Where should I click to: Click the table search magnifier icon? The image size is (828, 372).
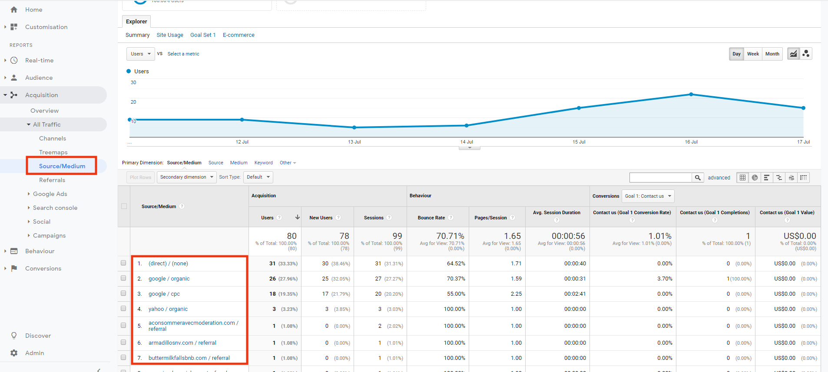(x=698, y=177)
